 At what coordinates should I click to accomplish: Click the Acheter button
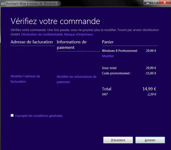tap(150, 140)
